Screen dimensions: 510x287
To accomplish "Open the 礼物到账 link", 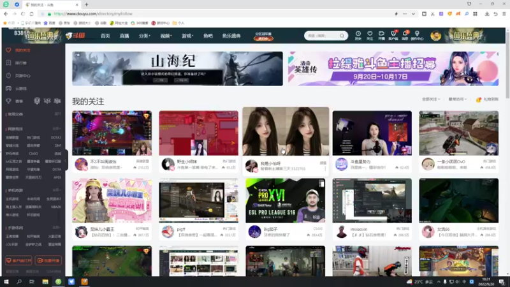I will pos(487,99).
